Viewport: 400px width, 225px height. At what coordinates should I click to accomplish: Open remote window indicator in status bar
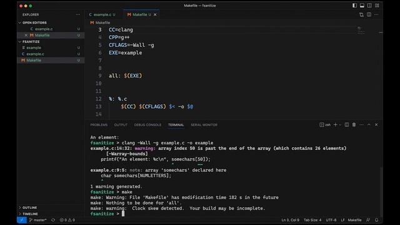click(22, 220)
